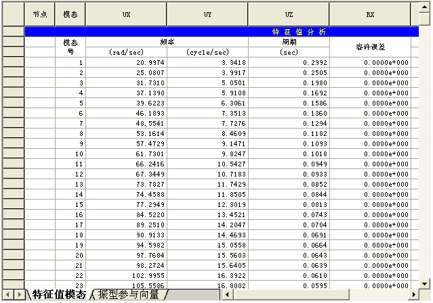Select frequency cell 31.7310
This screenshot has height=303, width=433.
click(126, 83)
